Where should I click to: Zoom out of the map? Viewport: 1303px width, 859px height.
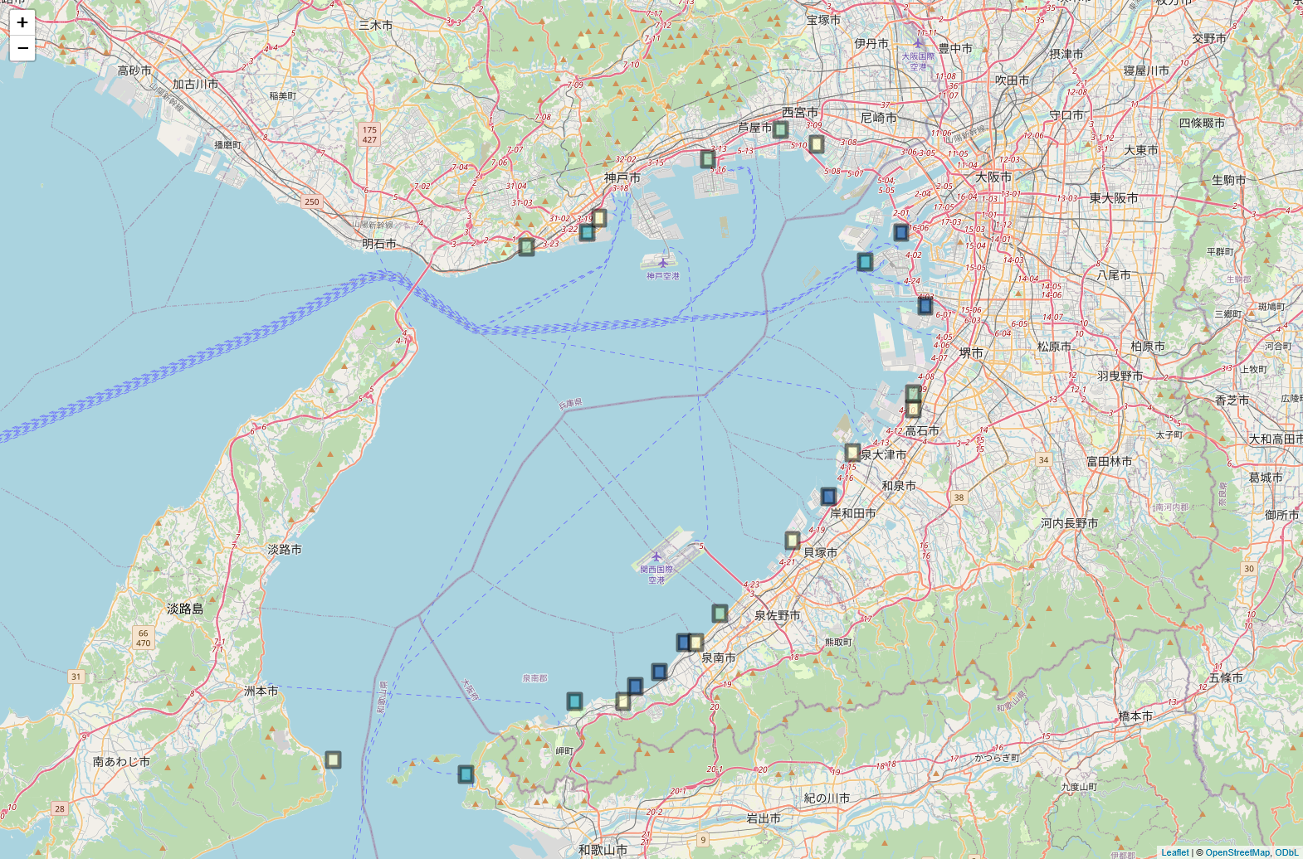point(22,48)
